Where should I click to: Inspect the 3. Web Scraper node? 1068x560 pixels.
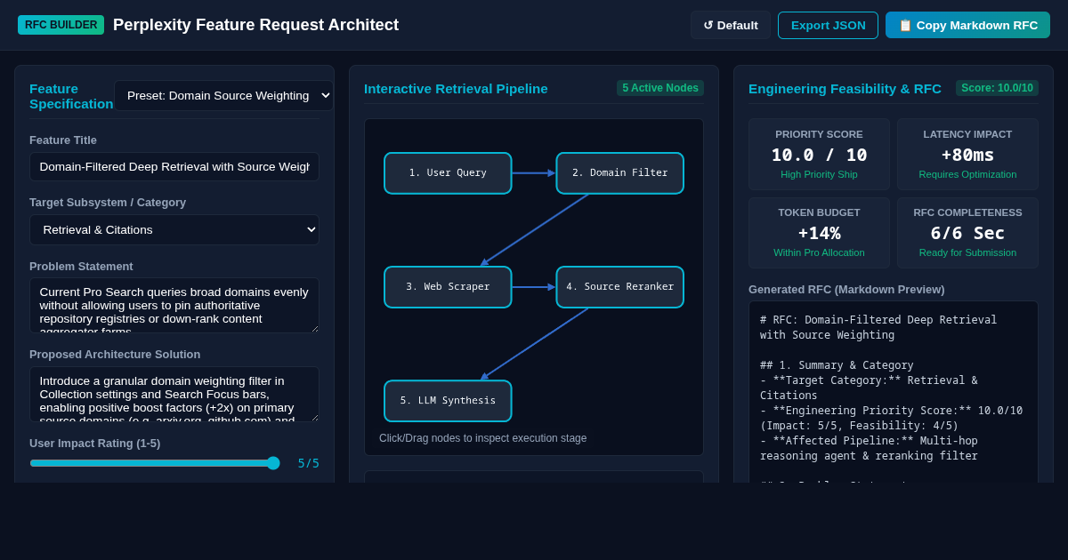point(448,287)
